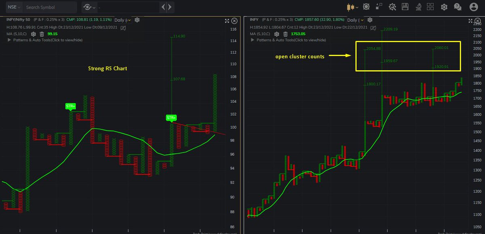Click the save floppy disk icon
Screen dimensions: 485x234
coord(405,7)
